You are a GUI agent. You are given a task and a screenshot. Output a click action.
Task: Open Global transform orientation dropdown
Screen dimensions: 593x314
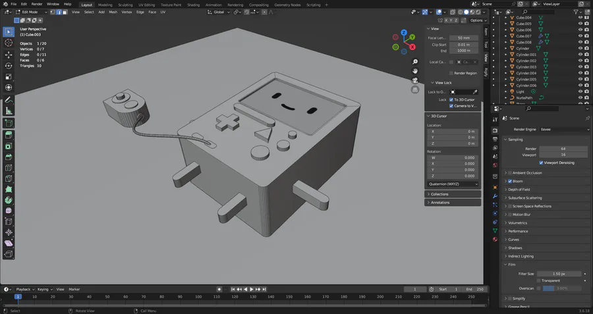pyautogui.click(x=219, y=12)
